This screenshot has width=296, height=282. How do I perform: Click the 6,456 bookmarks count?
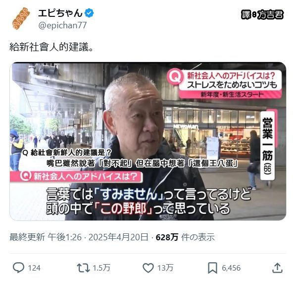[x=231, y=268]
